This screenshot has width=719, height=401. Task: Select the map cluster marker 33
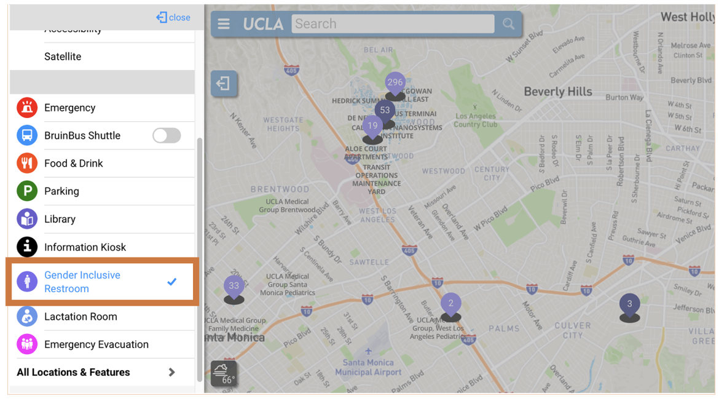pyautogui.click(x=234, y=289)
